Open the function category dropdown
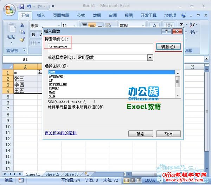Screen dimensions: 211x185 [x=150, y=58]
